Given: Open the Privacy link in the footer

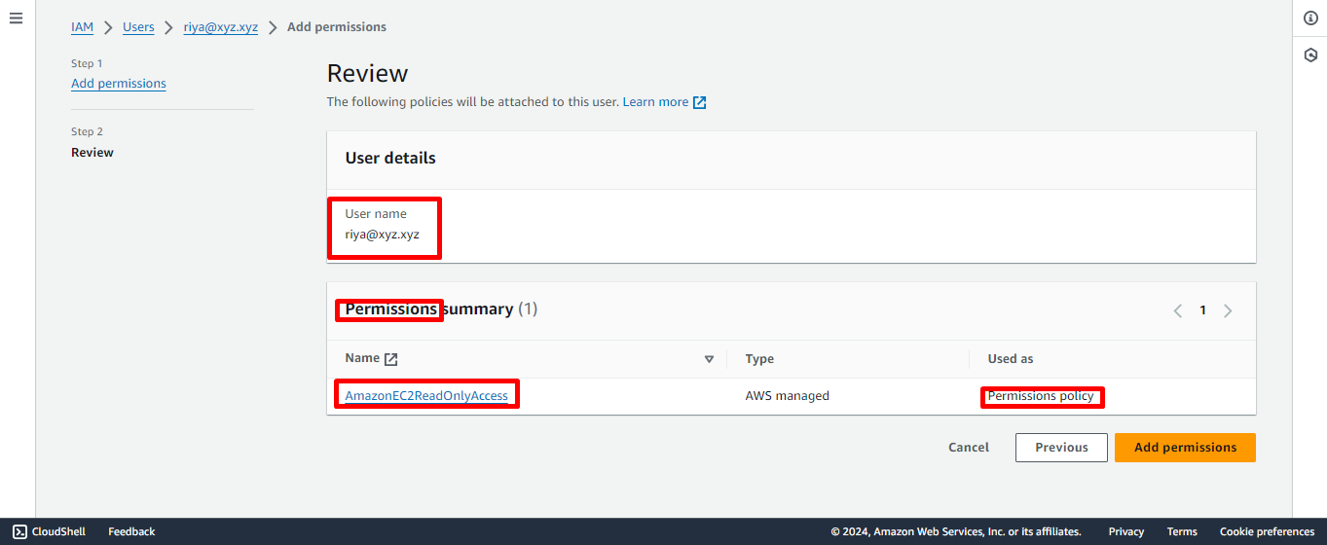Looking at the screenshot, I should click(1126, 531).
